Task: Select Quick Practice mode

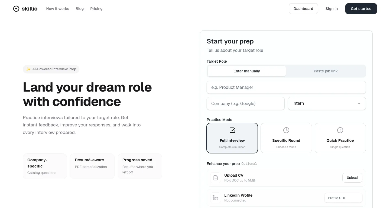Action: 340,138
